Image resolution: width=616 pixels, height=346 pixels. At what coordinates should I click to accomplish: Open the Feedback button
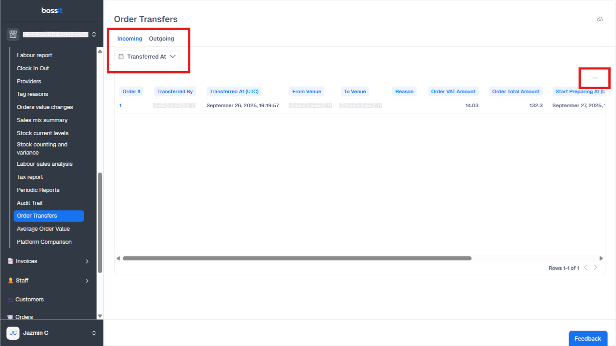(x=588, y=338)
